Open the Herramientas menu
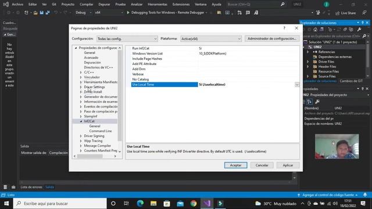Viewport: 372px width, 209px height. 158,4
